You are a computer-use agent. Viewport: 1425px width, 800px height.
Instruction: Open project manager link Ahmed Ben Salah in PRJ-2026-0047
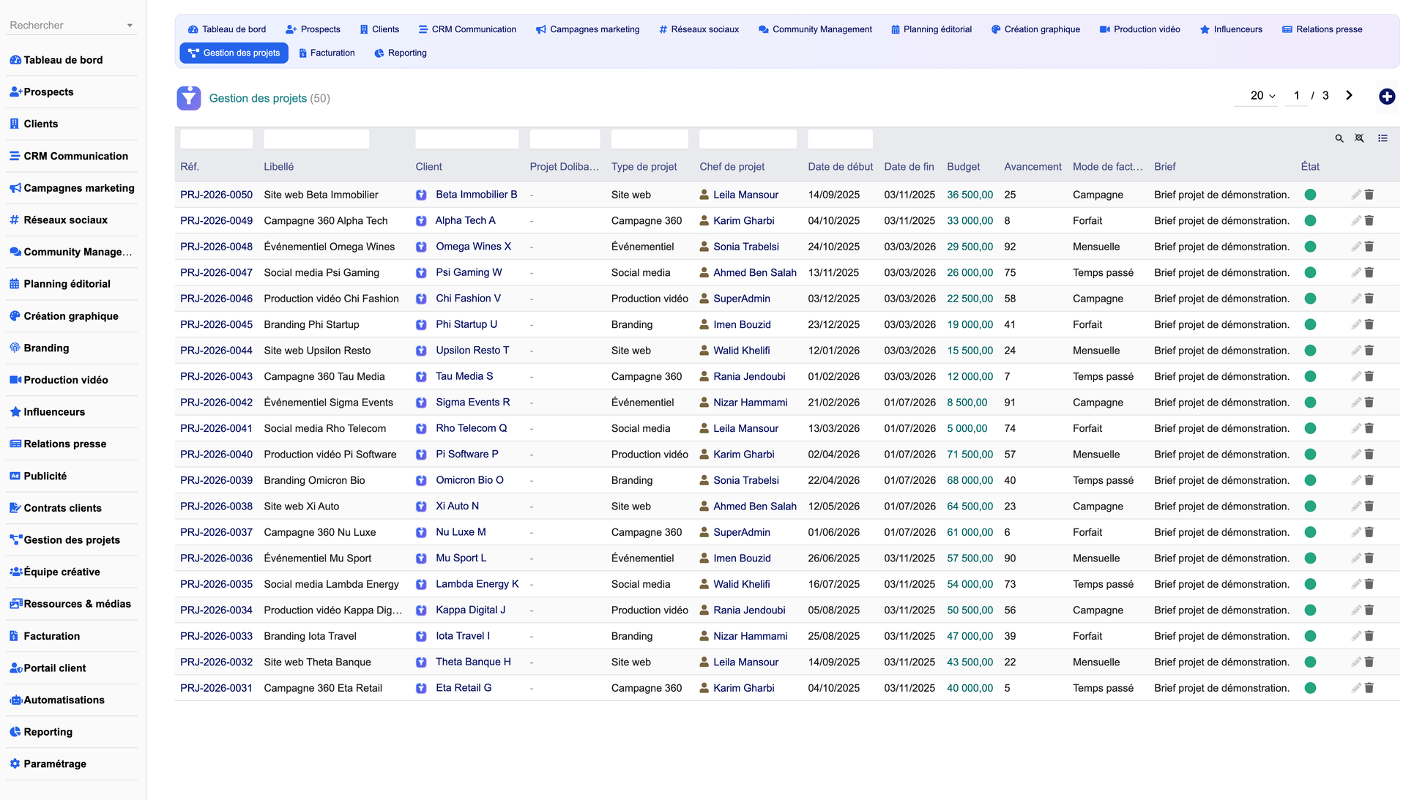pyautogui.click(x=755, y=272)
